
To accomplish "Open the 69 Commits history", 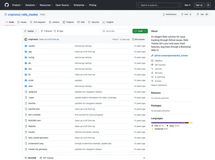I will (138, 39).
